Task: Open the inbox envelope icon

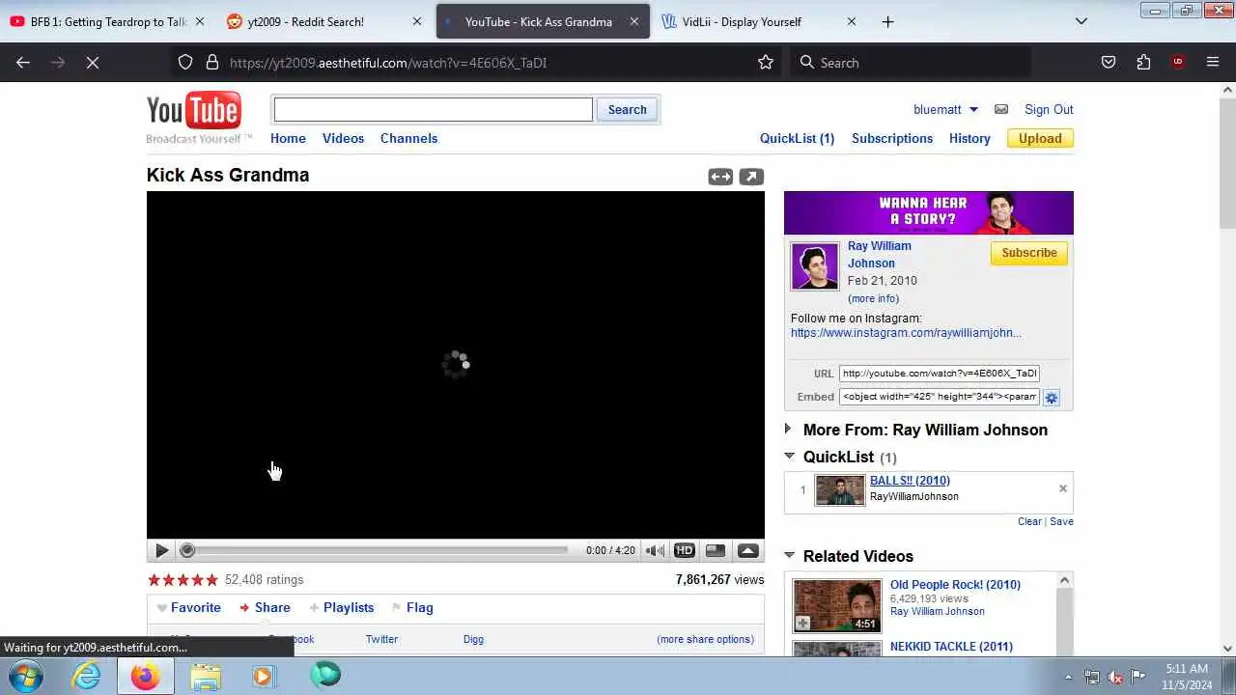Action: tap(1001, 109)
